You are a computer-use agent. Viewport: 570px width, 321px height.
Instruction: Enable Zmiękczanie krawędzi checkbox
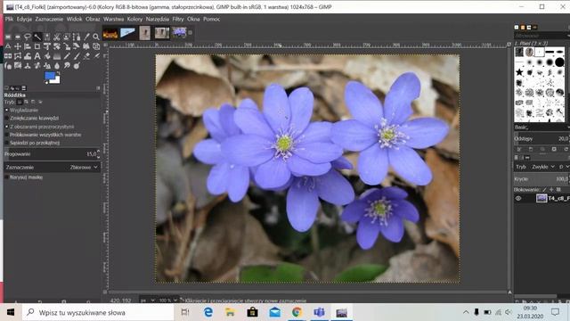tap(6, 118)
